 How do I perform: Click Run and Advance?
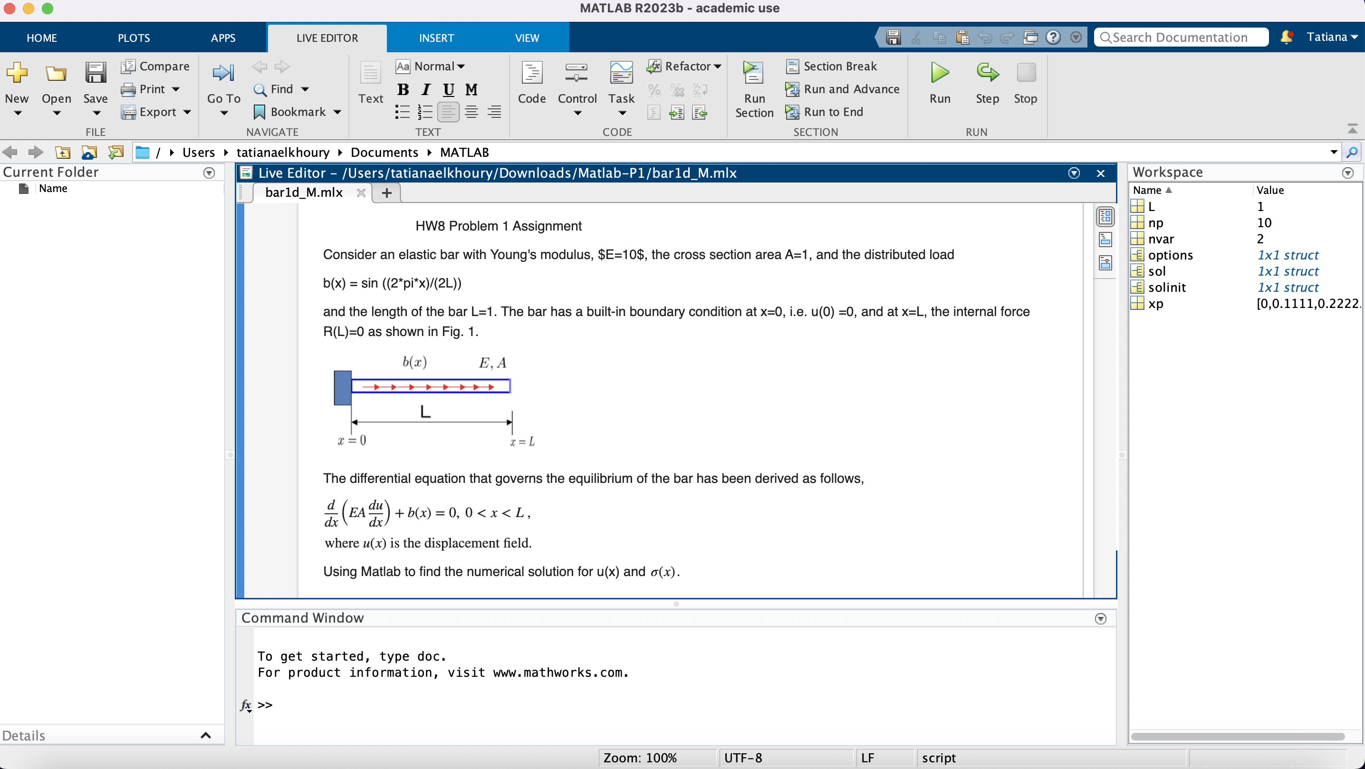click(843, 89)
